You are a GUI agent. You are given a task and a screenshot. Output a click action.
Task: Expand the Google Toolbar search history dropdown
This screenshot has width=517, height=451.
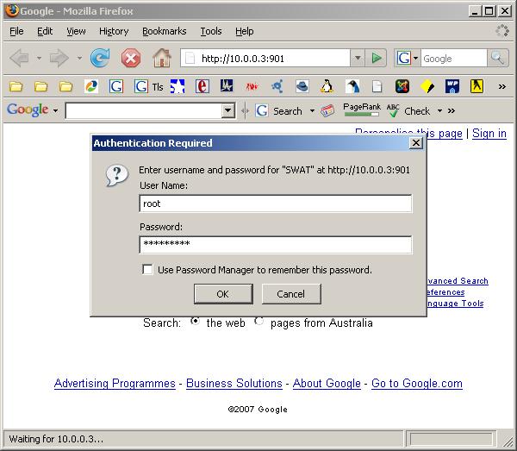227,111
